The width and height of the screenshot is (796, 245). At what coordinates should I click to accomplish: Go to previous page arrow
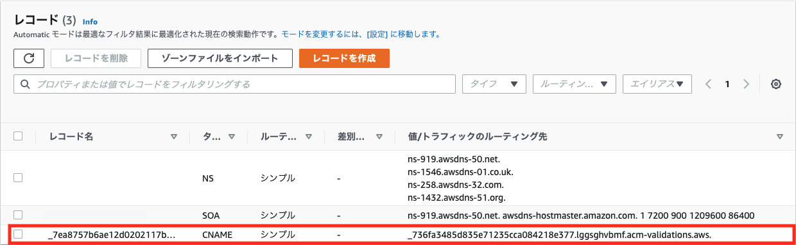(x=708, y=84)
